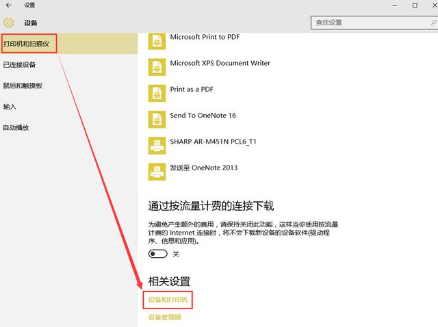Toggle metered connection download switch
The height and width of the screenshot is (327, 438).
(158, 254)
